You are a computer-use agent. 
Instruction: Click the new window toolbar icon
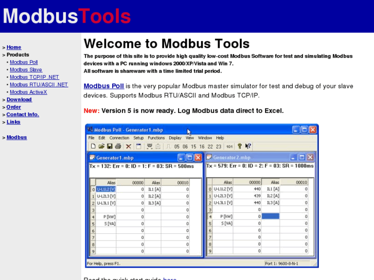(138, 146)
